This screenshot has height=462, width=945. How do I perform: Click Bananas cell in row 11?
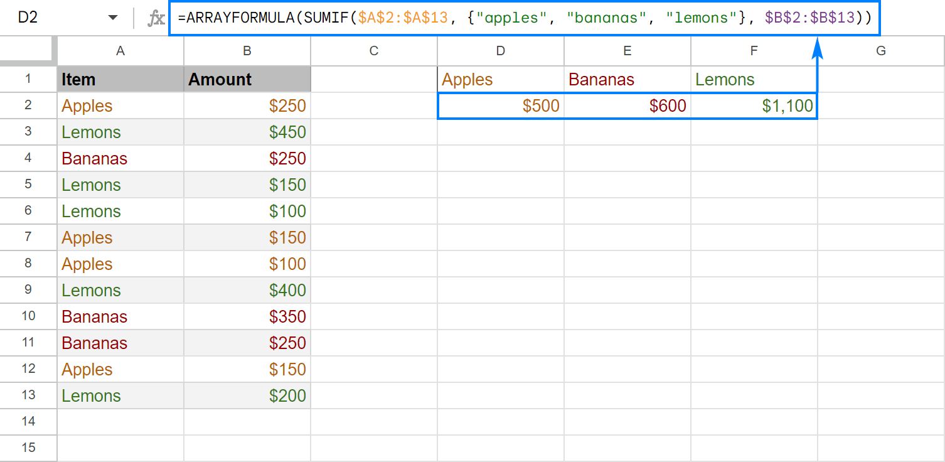(x=120, y=343)
